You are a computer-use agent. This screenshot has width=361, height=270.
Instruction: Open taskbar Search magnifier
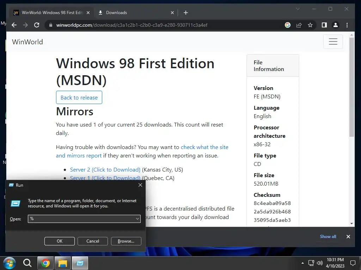coord(27,263)
